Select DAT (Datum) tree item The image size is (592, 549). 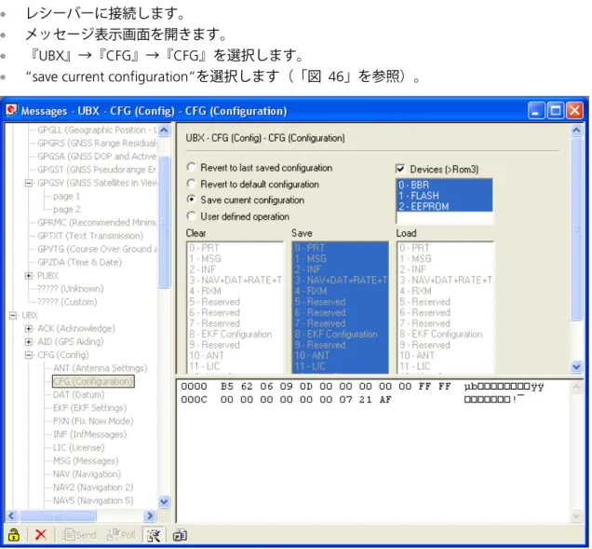(x=78, y=394)
